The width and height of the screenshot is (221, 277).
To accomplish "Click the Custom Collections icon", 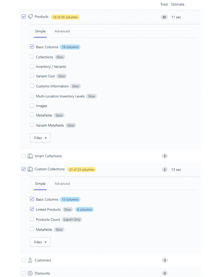I will (30, 169).
